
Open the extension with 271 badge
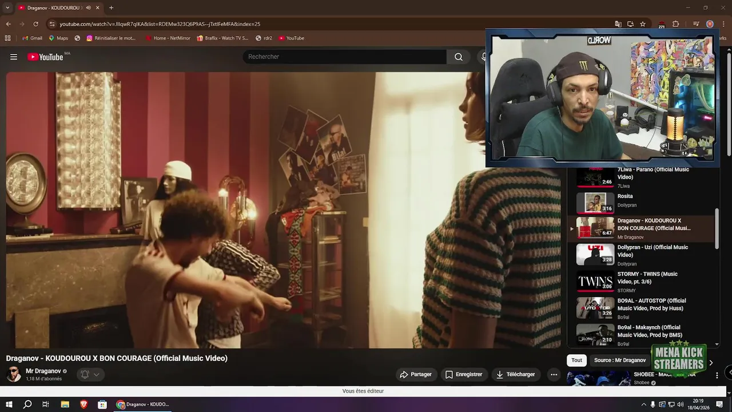(662, 24)
